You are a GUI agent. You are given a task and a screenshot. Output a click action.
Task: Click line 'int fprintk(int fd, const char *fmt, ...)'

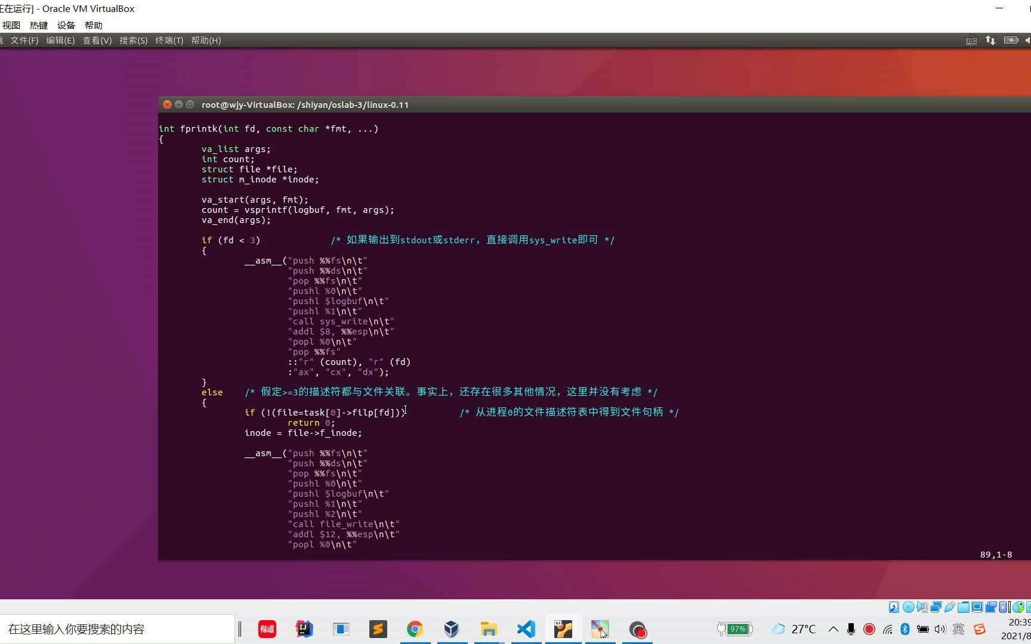268,129
